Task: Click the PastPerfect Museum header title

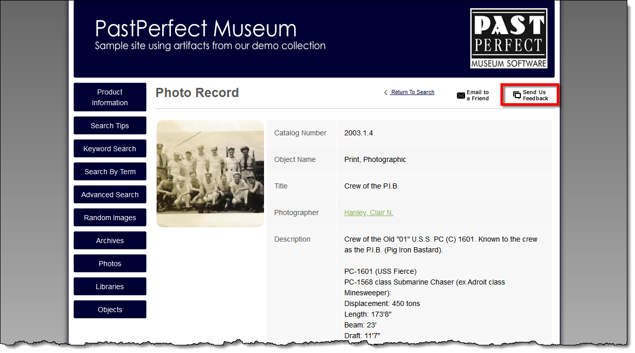Action: click(196, 28)
